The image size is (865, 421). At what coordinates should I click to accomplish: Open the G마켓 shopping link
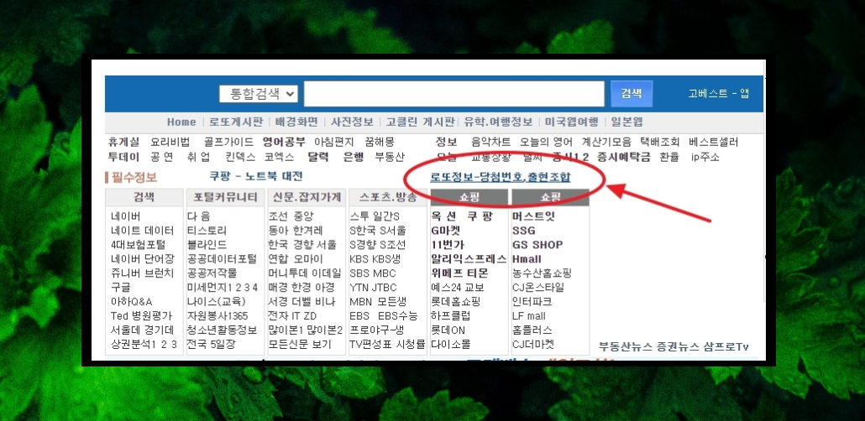[x=446, y=231]
